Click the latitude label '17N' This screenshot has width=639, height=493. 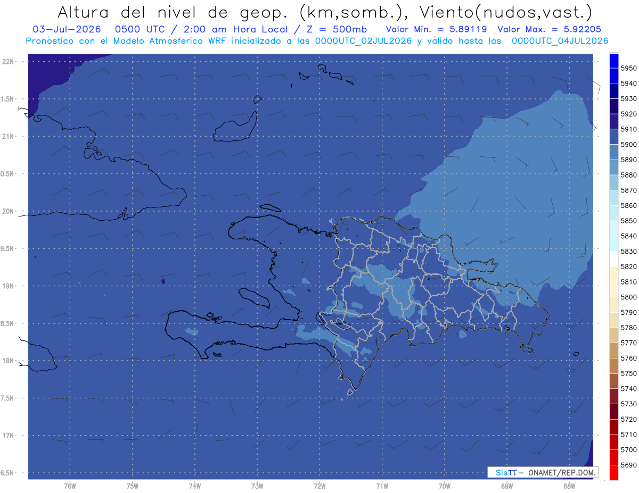(x=8, y=435)
